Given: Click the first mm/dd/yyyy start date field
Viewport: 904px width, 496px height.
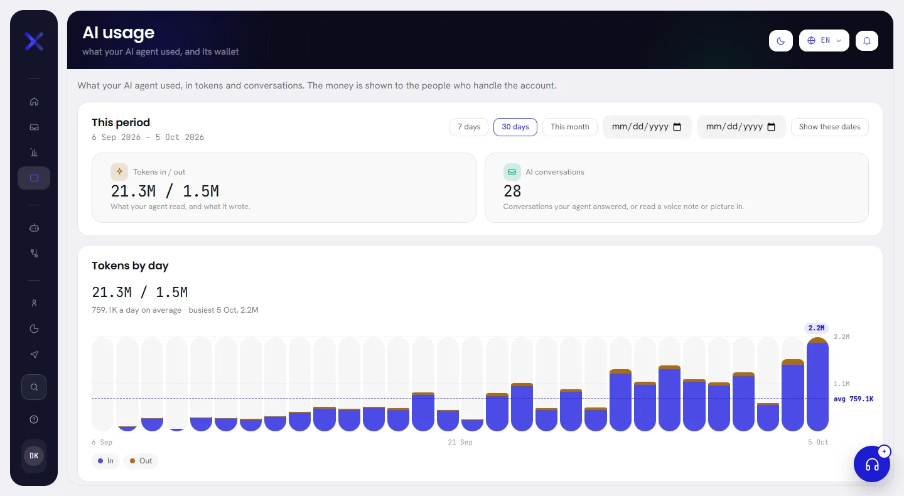Looking at the screenshot, I should 647,127.
